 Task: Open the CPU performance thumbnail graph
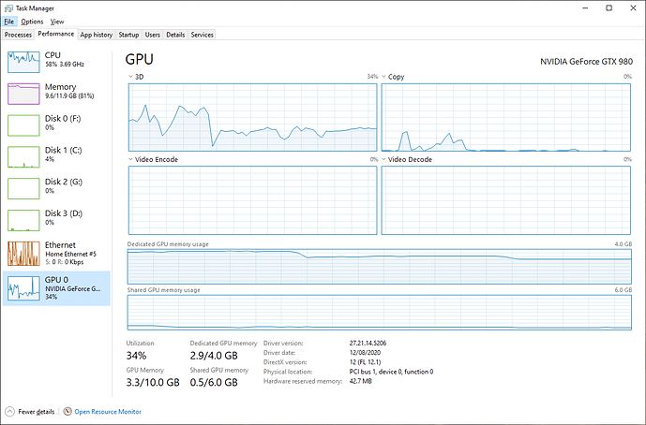[23, 62]
